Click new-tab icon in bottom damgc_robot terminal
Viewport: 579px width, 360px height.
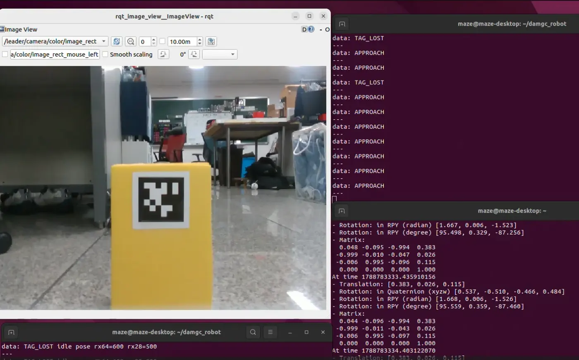[11, 332]
